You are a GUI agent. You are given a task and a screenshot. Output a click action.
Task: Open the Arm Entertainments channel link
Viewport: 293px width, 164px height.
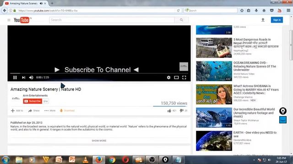pos(35,96)
